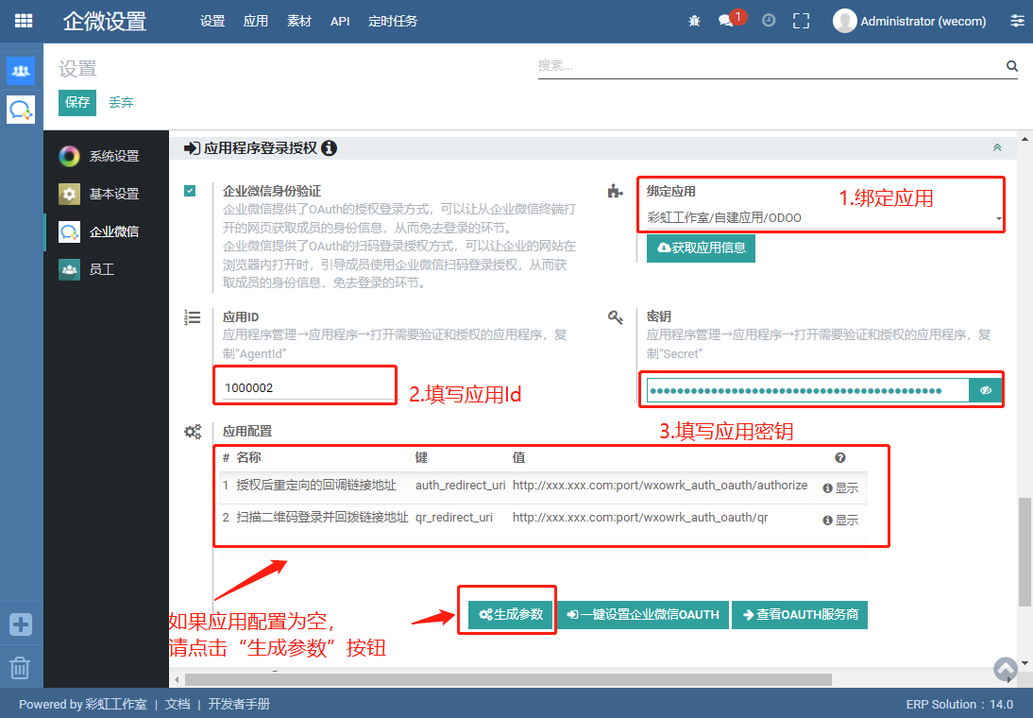Select 系统设置 in the settings sidebar

point(106,156)
